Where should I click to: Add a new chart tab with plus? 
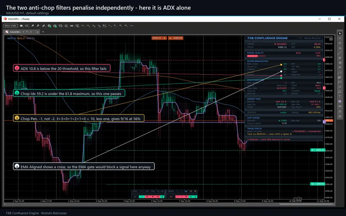[43, 32]
